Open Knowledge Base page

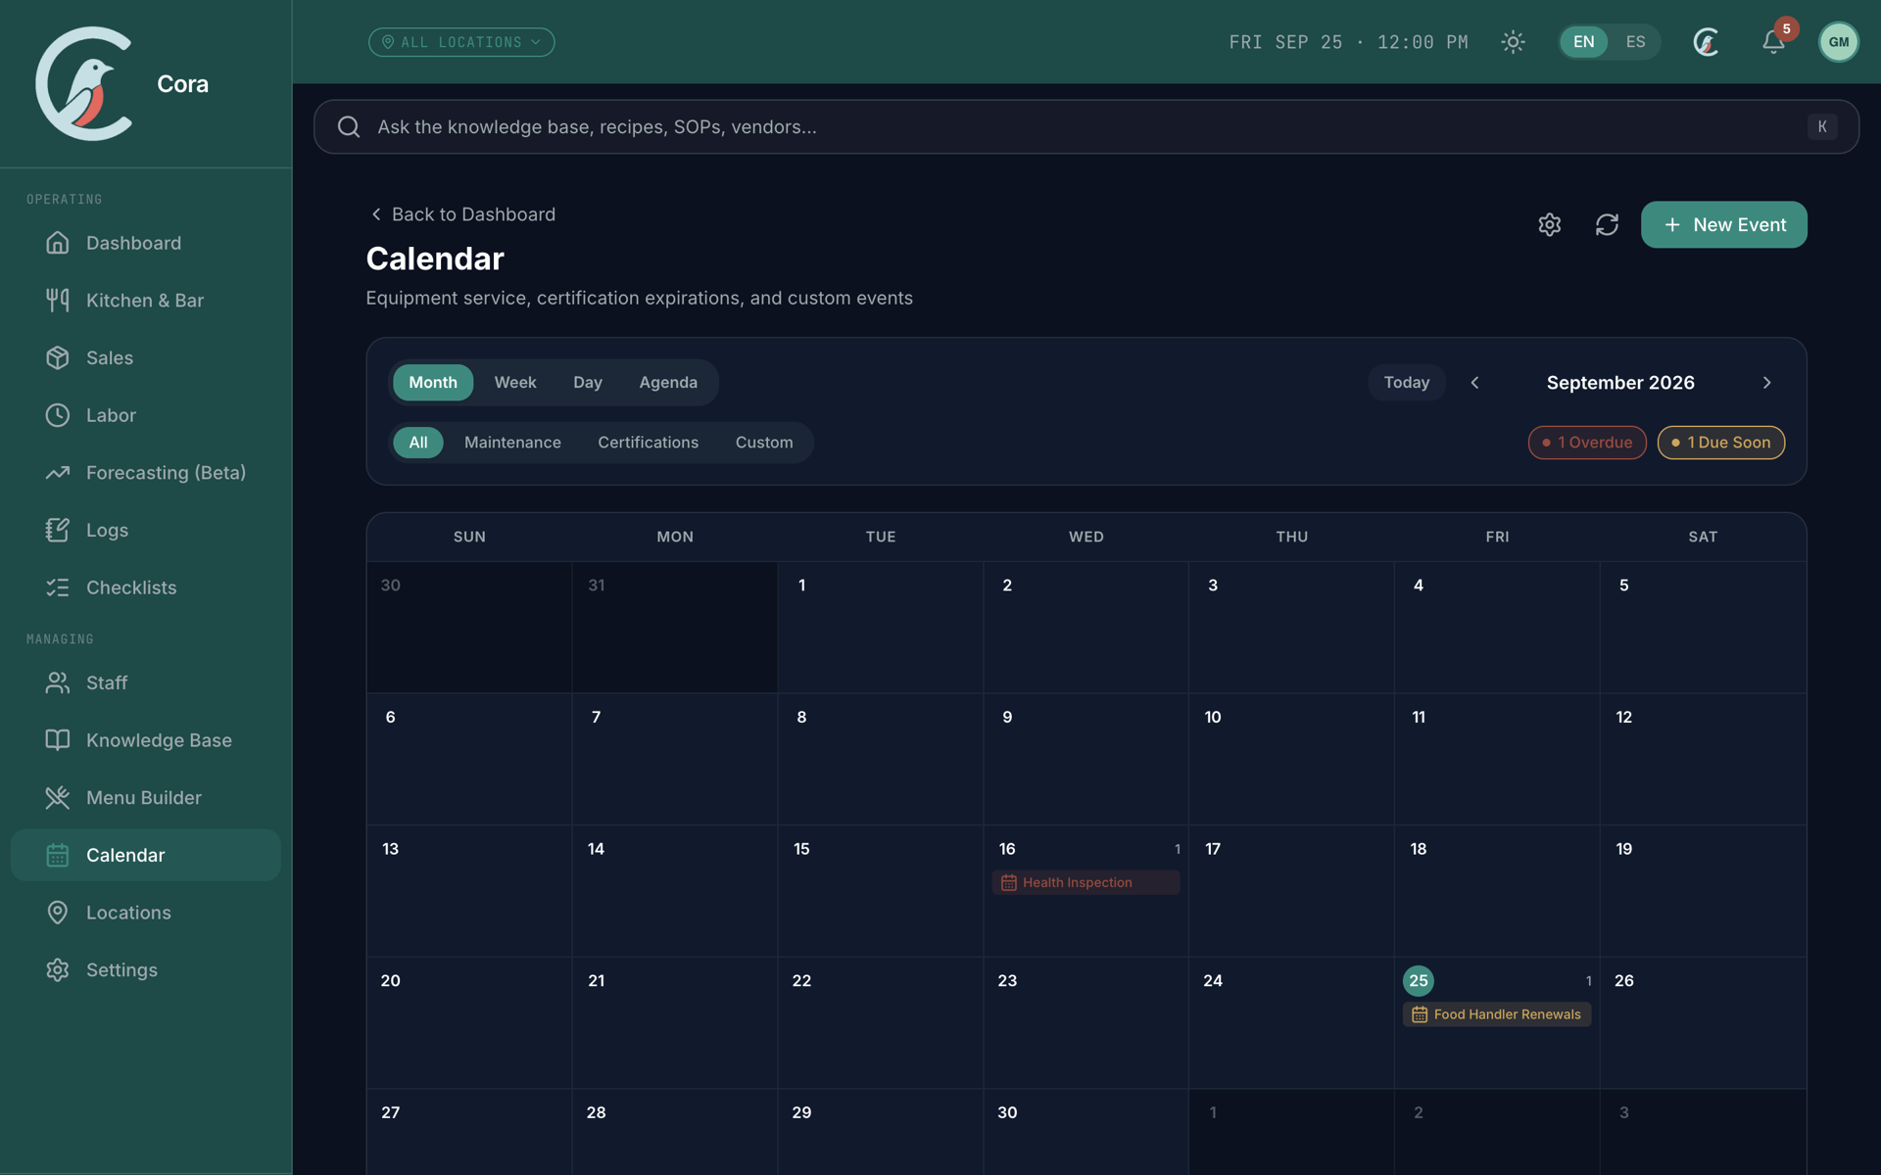pos(146,740)
